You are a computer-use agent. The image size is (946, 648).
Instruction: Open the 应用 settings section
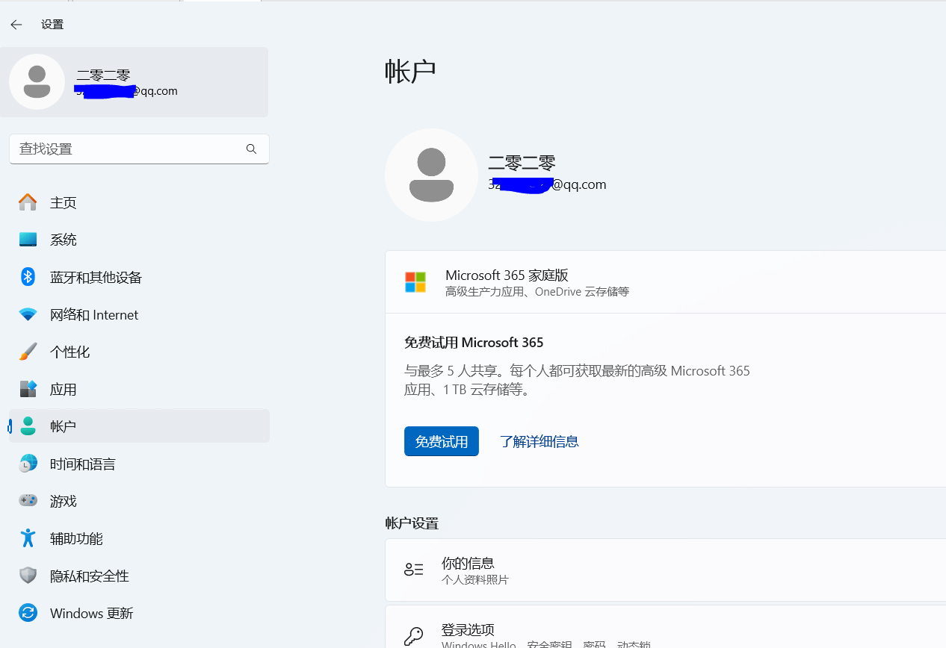click(64, 389)
